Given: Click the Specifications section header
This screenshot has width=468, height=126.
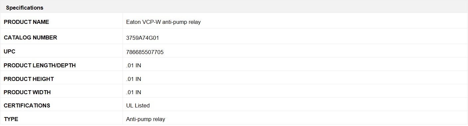Looking at the screenshot, I should coord(25,8).
